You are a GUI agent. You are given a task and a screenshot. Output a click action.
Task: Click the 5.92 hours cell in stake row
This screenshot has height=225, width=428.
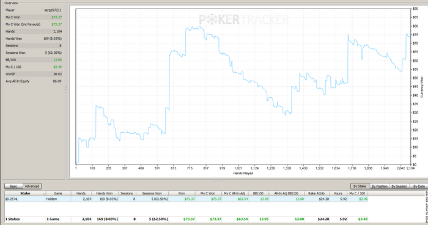(338, 199)
